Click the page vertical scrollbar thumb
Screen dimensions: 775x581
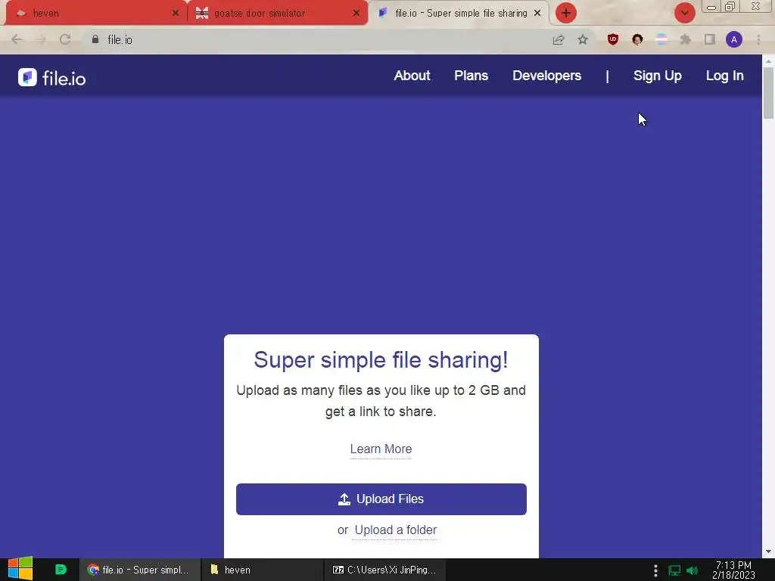(x=768, y=92)
